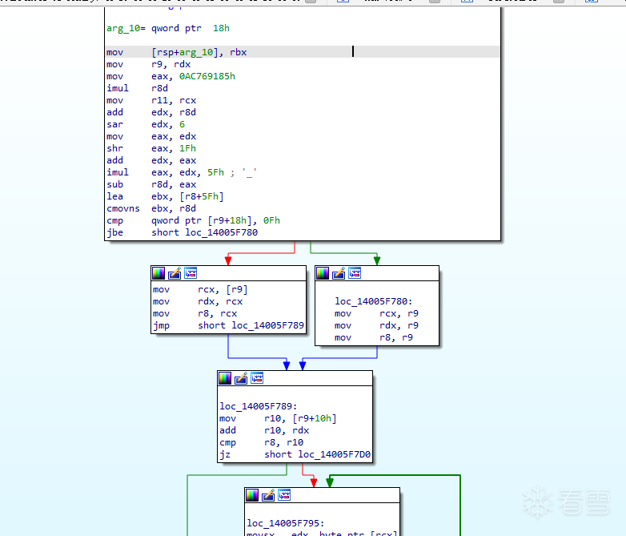The height and width of the screenshot is (536, 626).
Task: Select the 'loc_14005F795:' label
Action: pyautogui.click(x=286, y=523)
